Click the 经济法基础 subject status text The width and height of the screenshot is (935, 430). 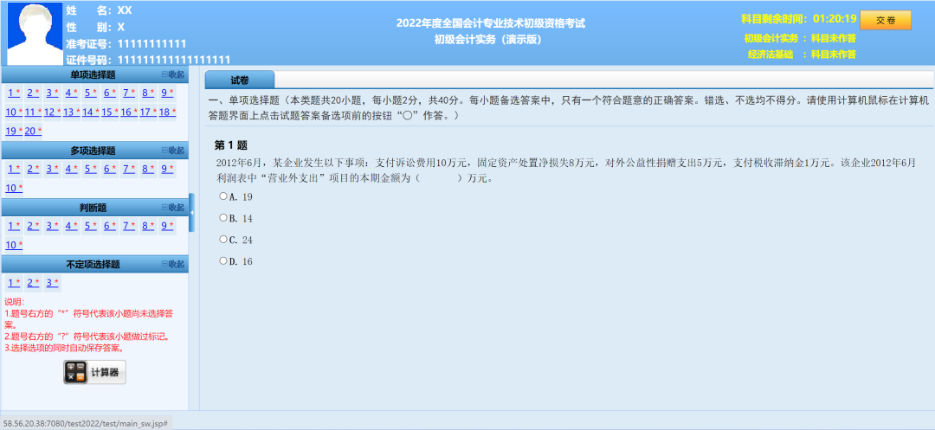point(802,55)
